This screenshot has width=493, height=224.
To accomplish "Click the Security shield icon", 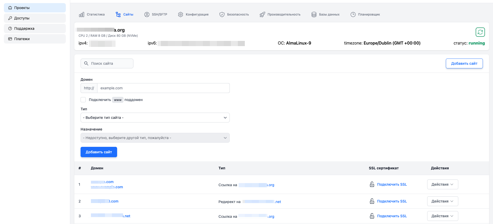I will pos(222,15).
